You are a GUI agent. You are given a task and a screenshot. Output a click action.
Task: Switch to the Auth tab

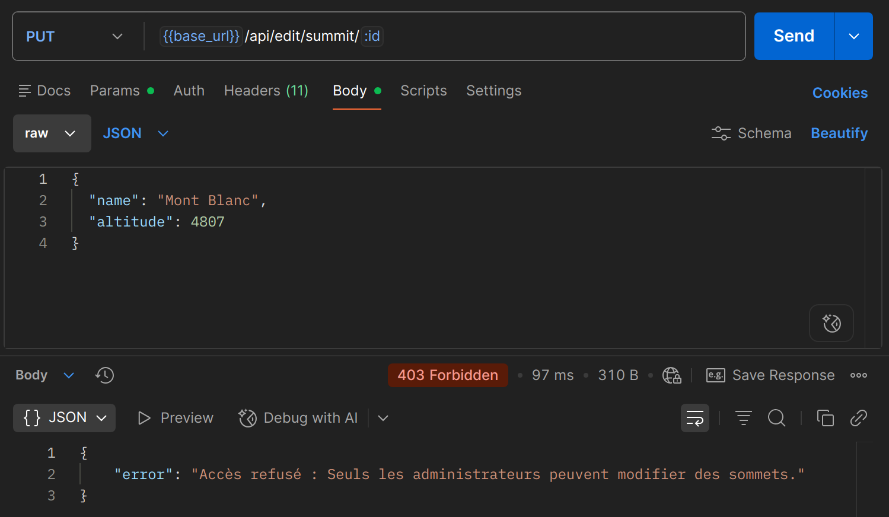(x=189, y=91)
